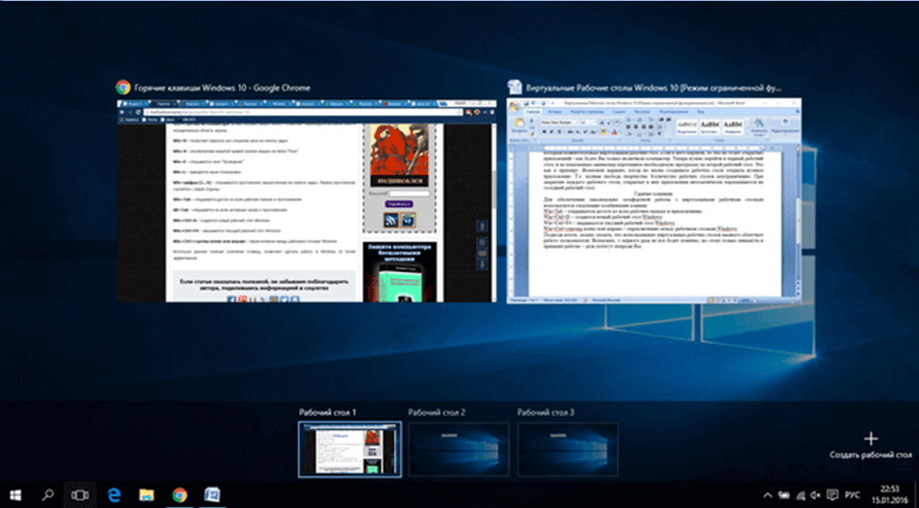Open File Explorer from the taskbar
The width and height of the screenshot is (919, 508).
146,493
